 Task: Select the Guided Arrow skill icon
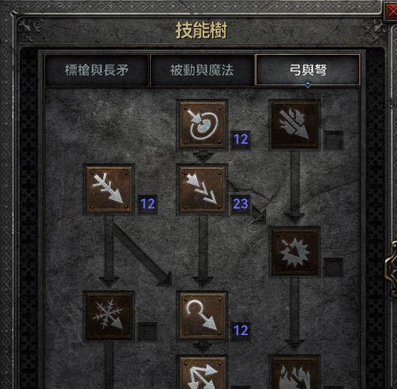click(x=202, y=316)
